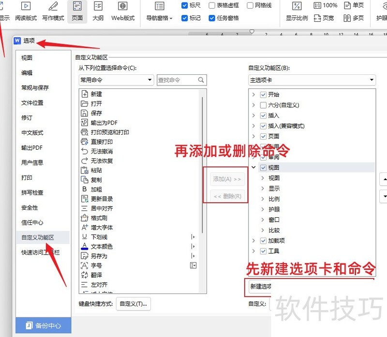The image size is (387, 337).
Task: Select the 粘贴 command
Action: coord(139,170)
